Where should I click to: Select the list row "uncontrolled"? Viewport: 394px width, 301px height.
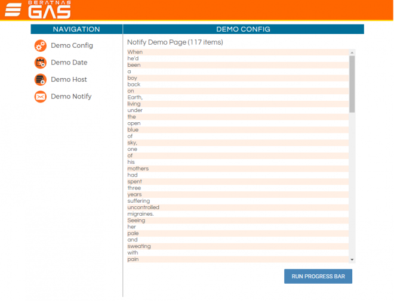click(238, 207)
